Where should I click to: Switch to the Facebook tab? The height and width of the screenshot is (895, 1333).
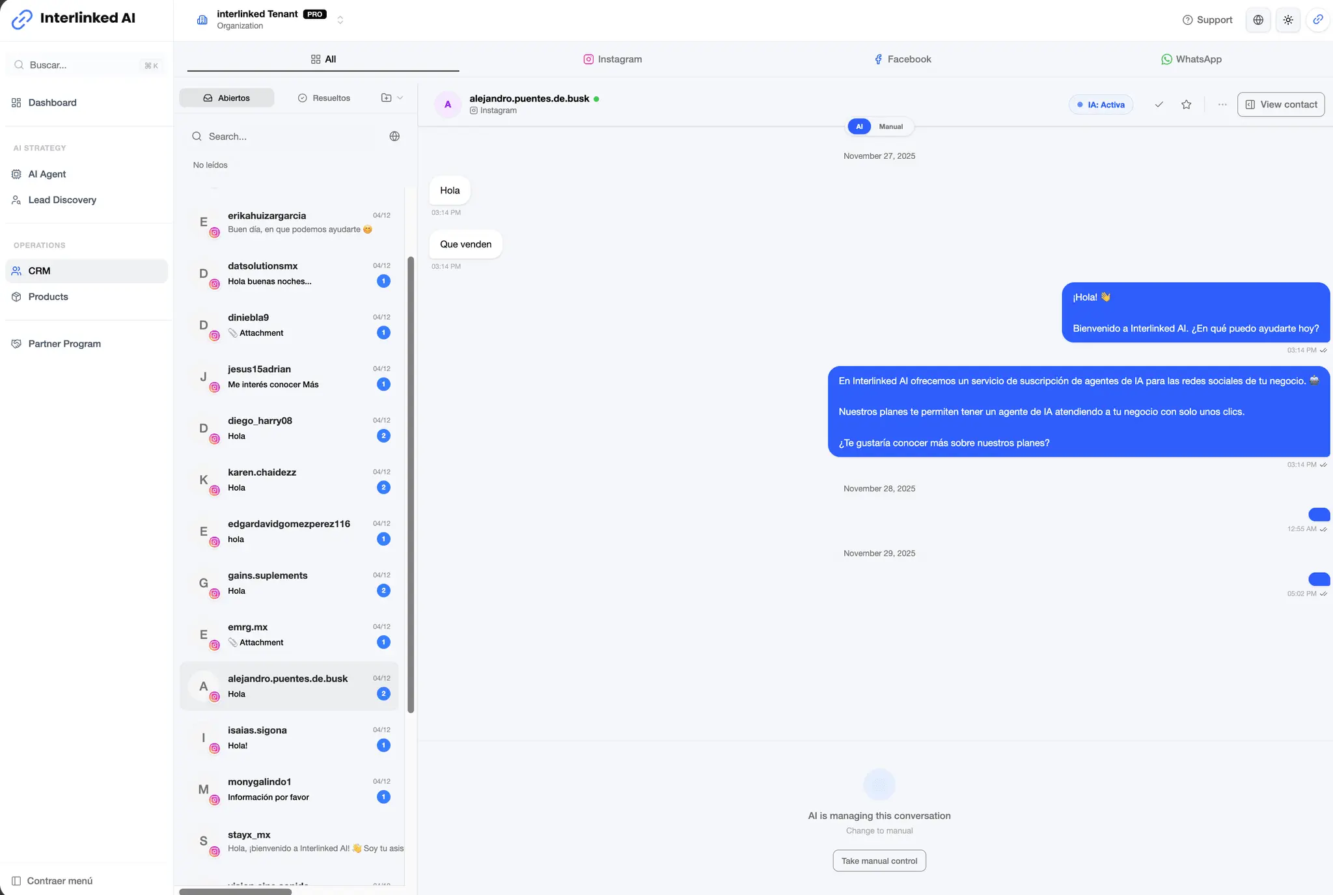(902, 59)
